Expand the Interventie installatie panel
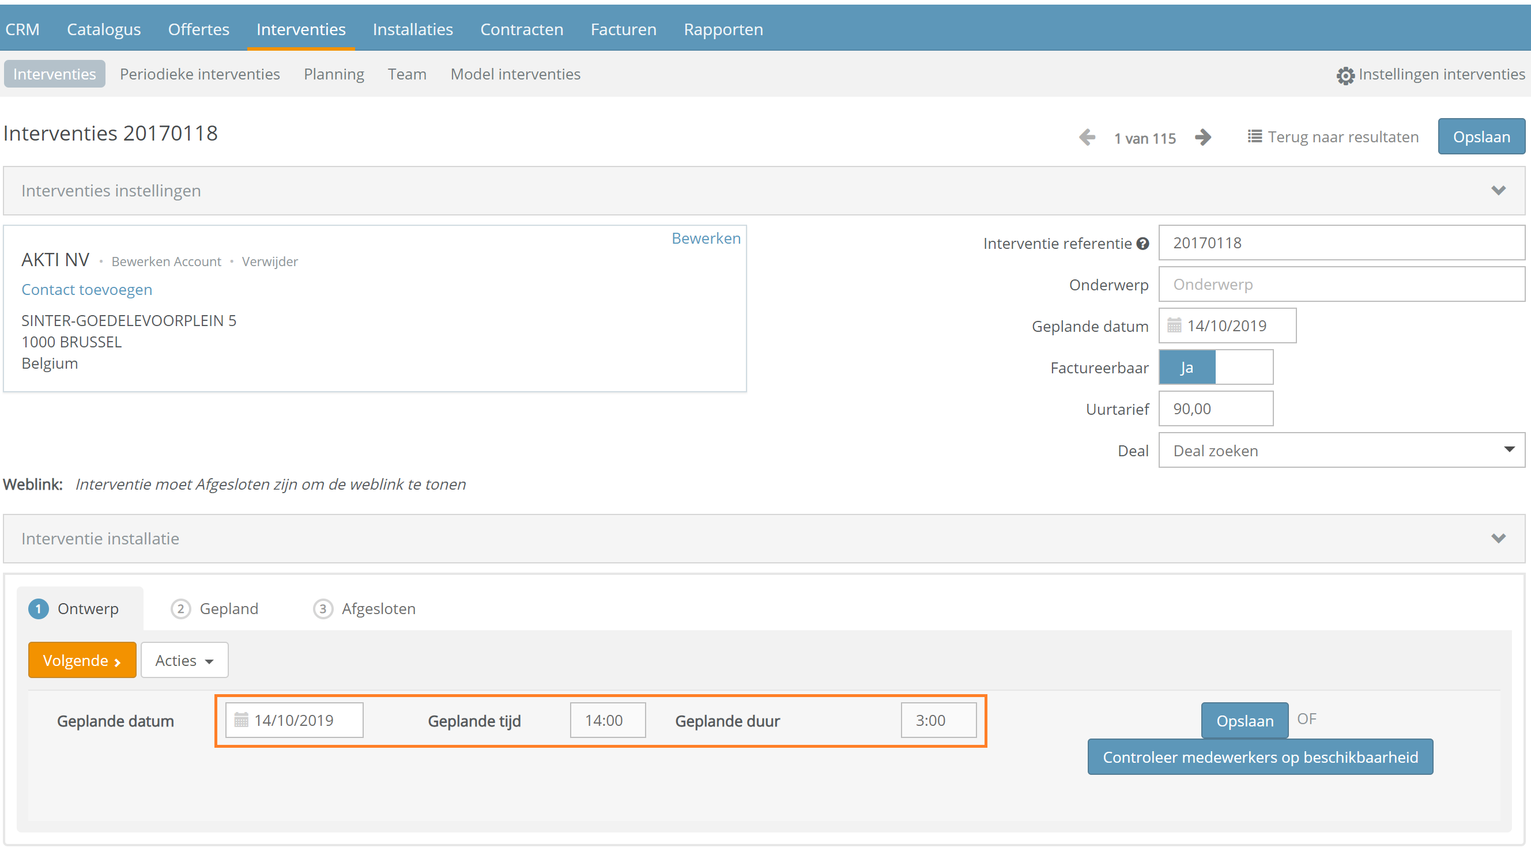Screen dimensions: 1531x848 (x=1498, y=539)
